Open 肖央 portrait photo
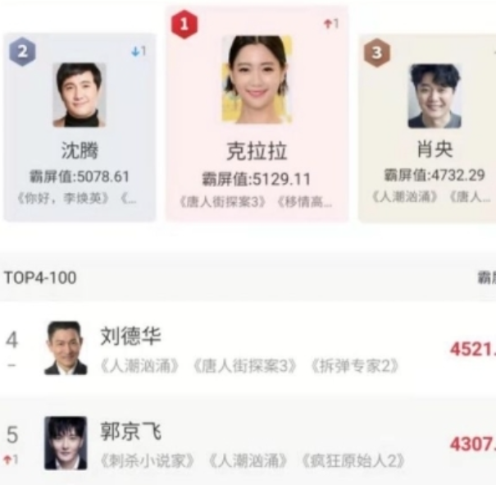 point(435,96)
